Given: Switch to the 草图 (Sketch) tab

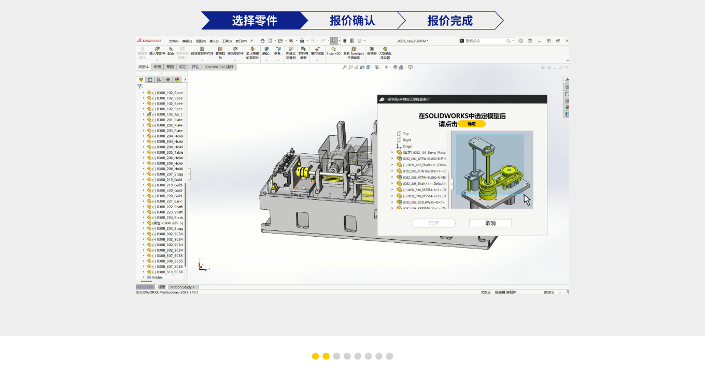Looking at the screenshot, I should click(170, 67).
